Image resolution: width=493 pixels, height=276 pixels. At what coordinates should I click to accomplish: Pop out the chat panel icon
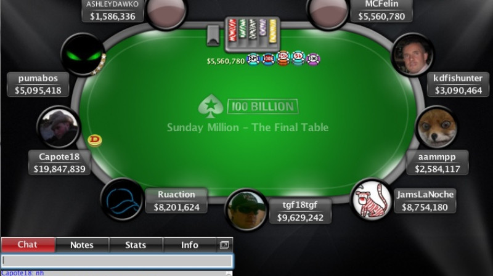pos(224,245)
